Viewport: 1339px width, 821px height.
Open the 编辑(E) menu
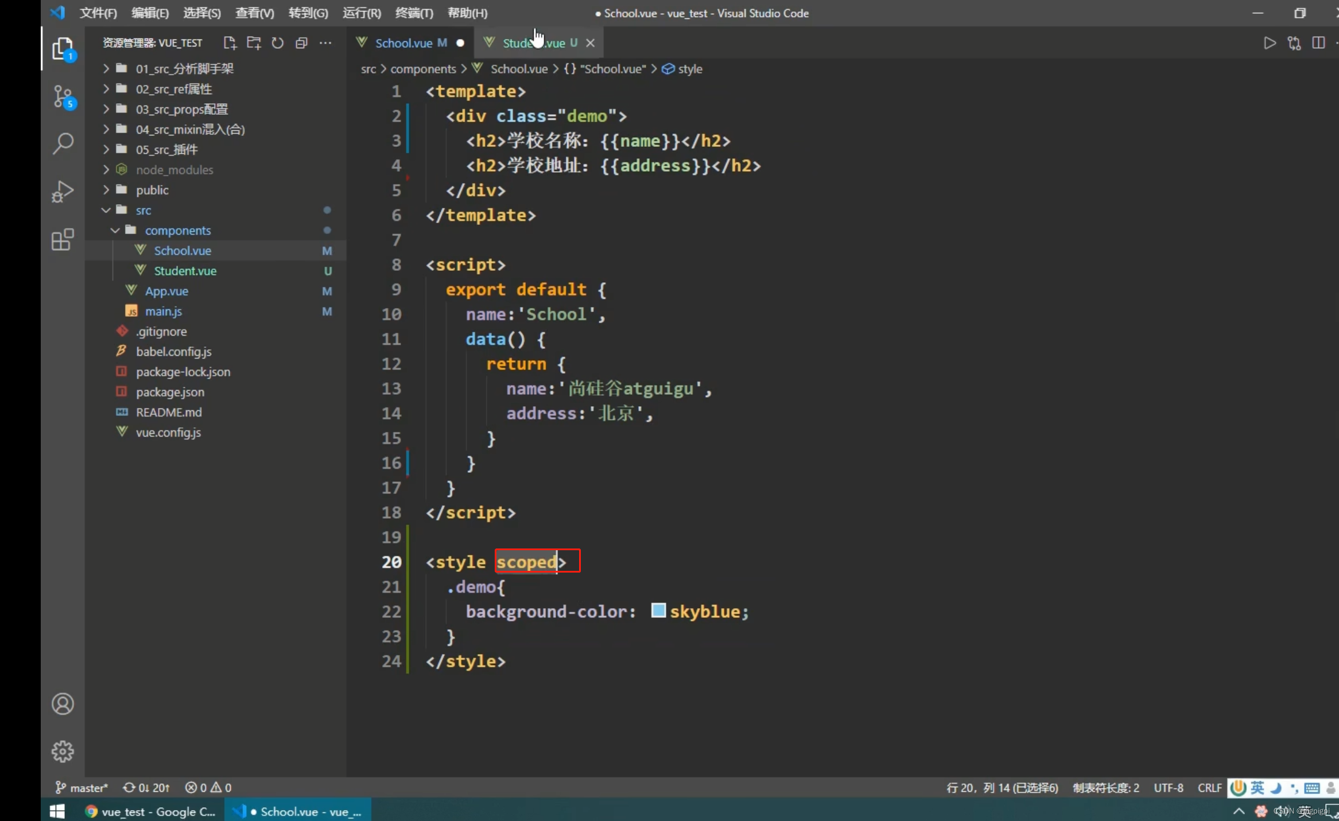[150, 13]
